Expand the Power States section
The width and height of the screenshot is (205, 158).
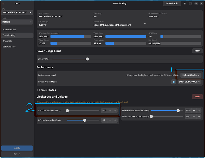click(47, 90)
